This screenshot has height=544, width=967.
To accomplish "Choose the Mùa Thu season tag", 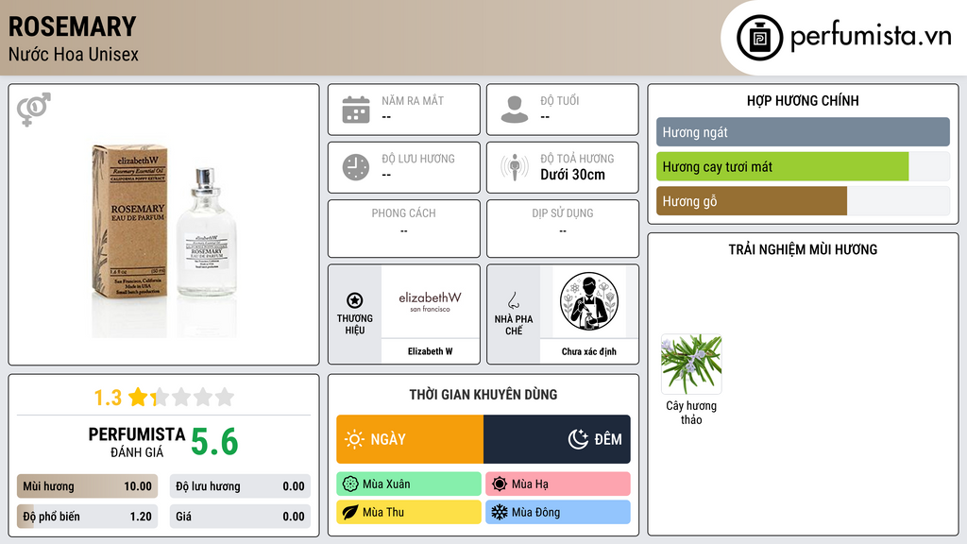I will pos(409,512).
